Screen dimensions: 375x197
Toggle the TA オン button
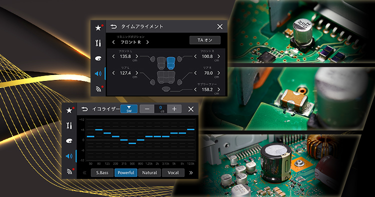pos(205,40)
